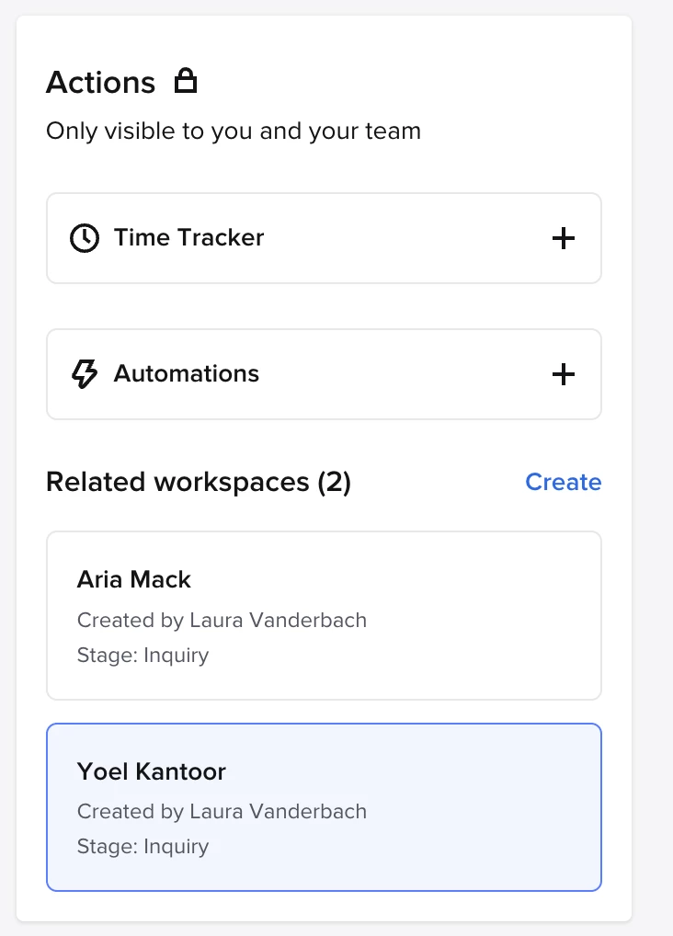Viewport: 673px width, 936px height.
Task: Click the clock icon for Time Tracker
Action: click(85, 238)
